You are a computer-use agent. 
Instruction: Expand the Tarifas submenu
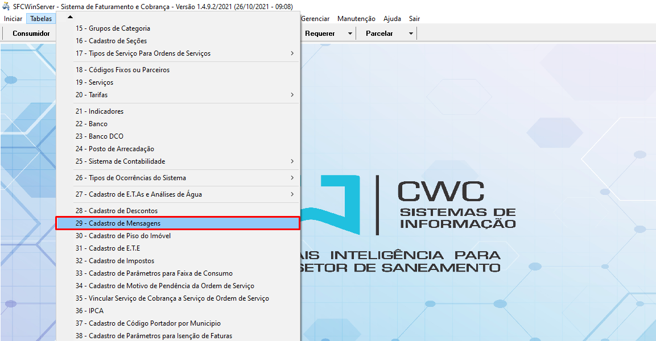(292, 95)
